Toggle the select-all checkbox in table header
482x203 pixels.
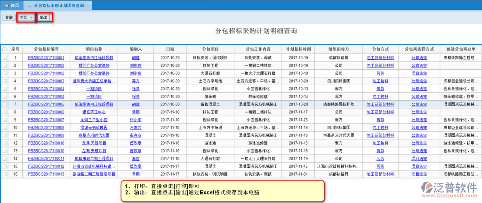[x=5, y=49]
